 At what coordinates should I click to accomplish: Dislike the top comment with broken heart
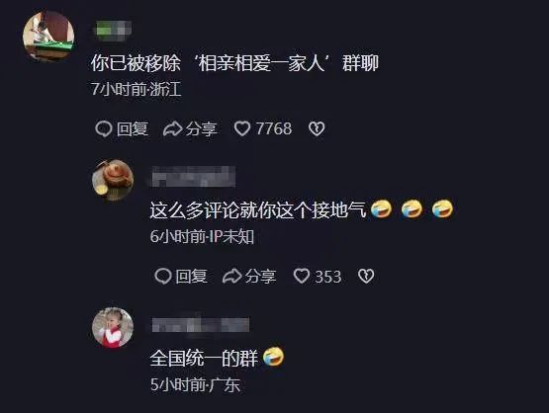coord(317,128)
